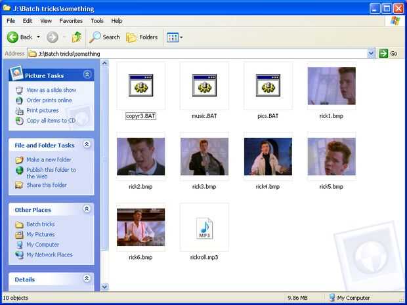This screenshot has width=407, height=305.
Task: Click the My Network Places link
Action: [49, 254]
